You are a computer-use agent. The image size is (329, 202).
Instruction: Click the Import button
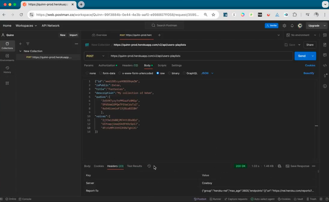[x=73, y=35]
